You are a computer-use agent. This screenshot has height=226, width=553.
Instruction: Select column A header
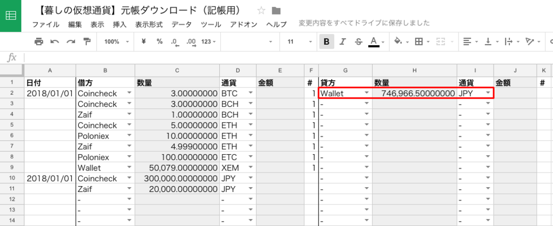[x=50, y=71]
